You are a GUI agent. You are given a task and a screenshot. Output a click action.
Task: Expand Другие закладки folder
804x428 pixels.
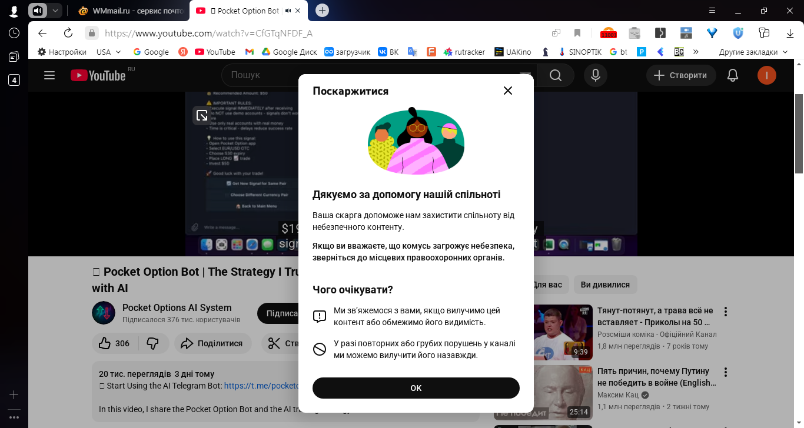[x=753, y=52]
